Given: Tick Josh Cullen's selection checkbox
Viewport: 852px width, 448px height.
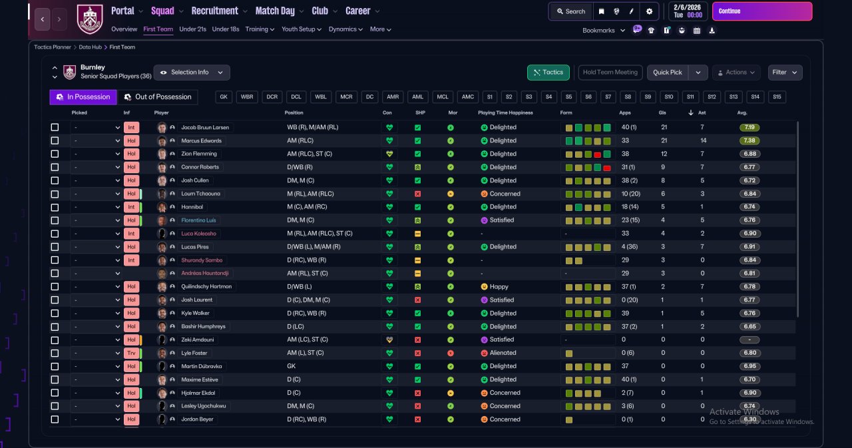Looking at the screenshot, I should pos(55,180).
